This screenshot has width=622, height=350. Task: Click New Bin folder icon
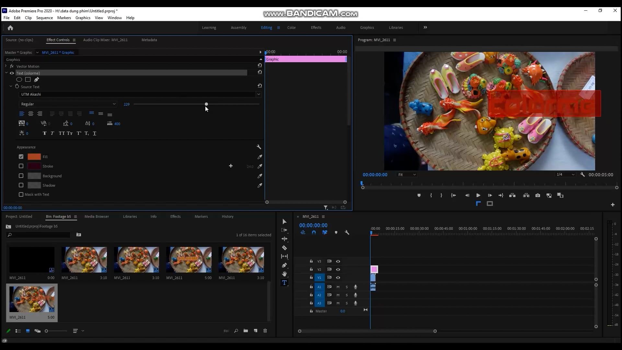[x=246, y=331]
